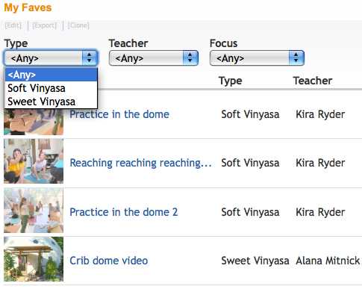Viewport: 362px width, 295px height.
Task: Click the [Clone] link
Action: pyautogui.click(x=78, y=25)
